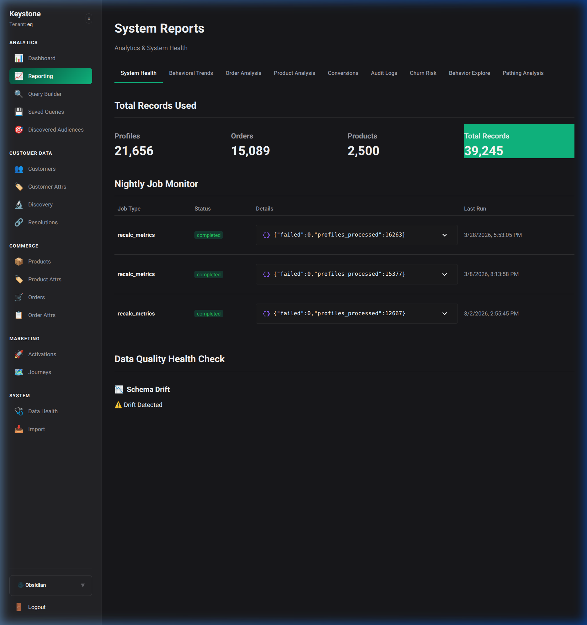Image resolution: width=587 pixels, height=625 pixels.
Task: Open Discovery via the microscope icon
Action: tap(19, 204)
